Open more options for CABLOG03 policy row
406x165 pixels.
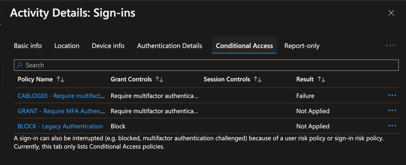[392, 95]
